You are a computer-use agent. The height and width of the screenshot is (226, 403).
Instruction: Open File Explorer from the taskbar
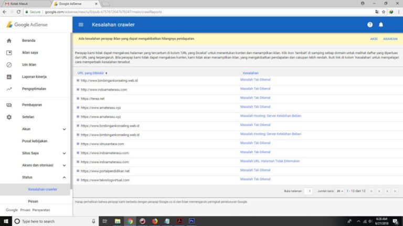click(118, 221)
